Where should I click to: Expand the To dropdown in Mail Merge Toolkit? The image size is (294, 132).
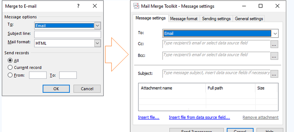tap(275, 34)
